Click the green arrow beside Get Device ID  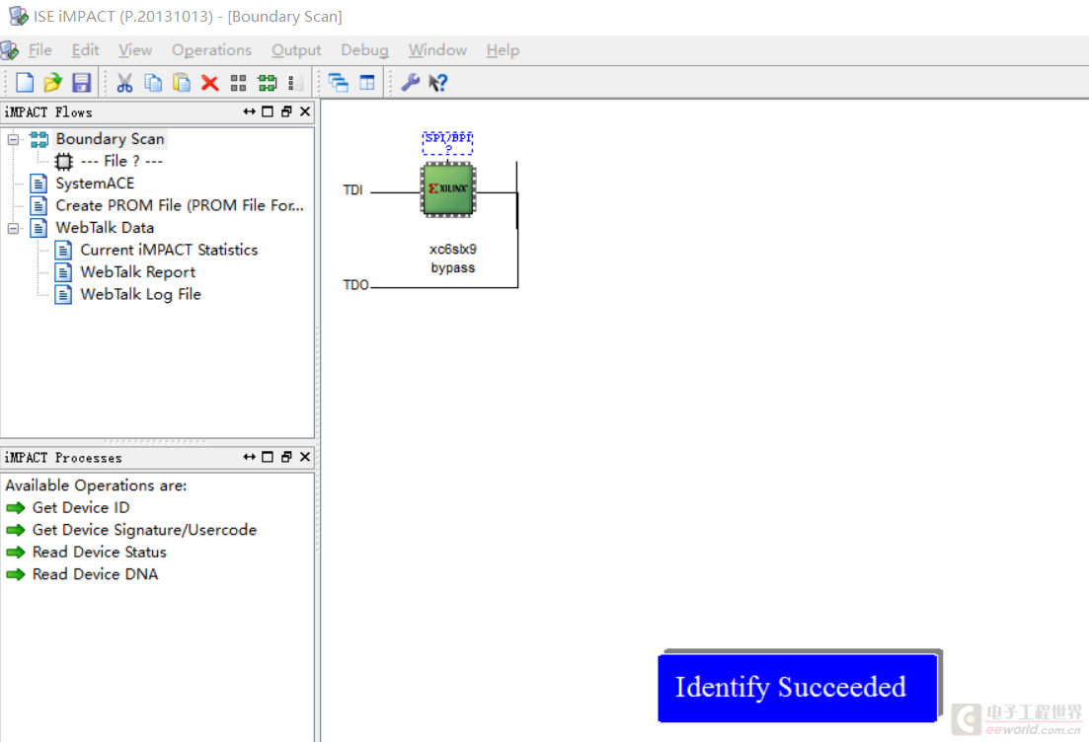point(15,508)
